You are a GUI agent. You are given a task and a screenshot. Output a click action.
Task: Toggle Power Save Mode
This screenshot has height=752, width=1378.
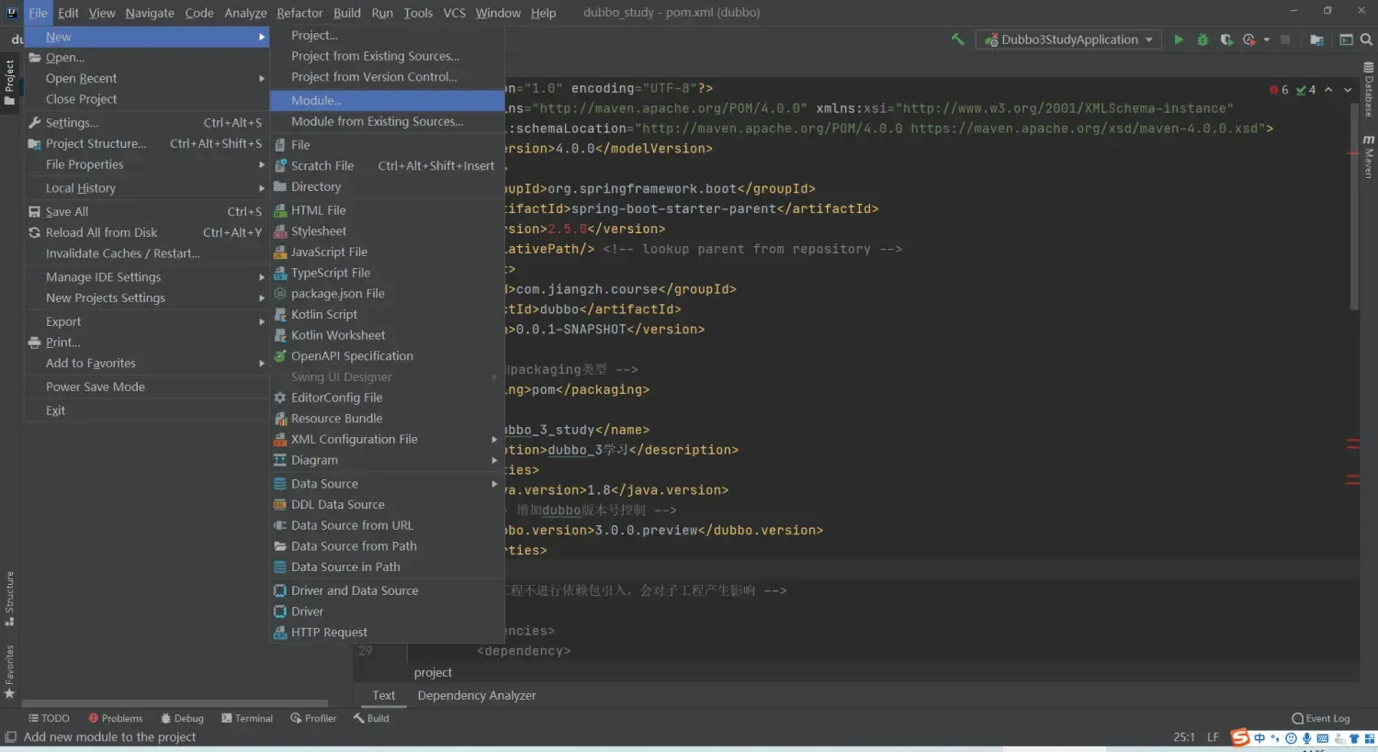(96, 387)
